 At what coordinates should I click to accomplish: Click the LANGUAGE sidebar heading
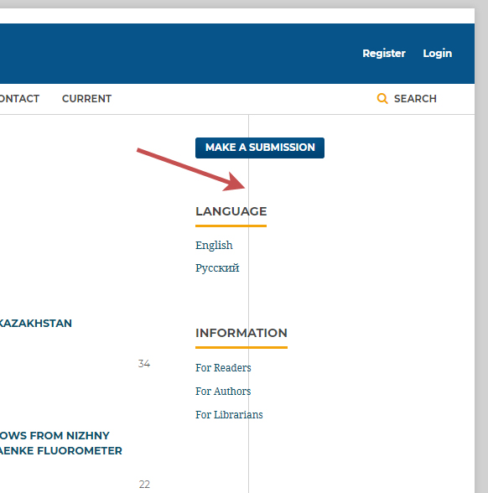click(x=231, y=211)
